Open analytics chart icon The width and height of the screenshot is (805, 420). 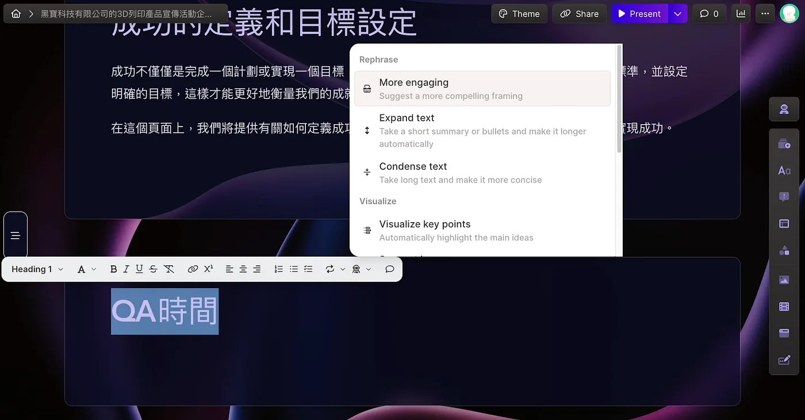tap(742, 14)
